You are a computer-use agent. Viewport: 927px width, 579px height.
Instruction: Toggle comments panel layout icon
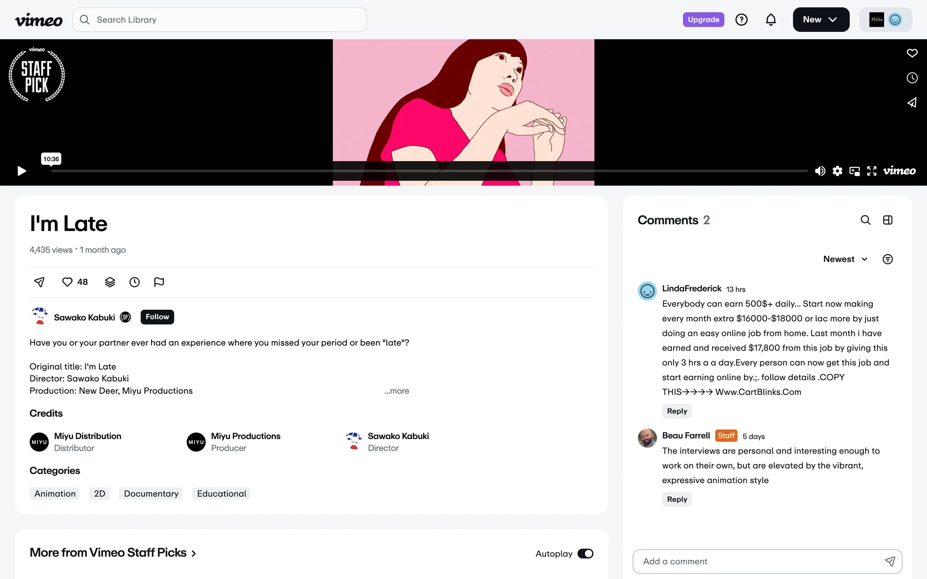click(887, 220)
